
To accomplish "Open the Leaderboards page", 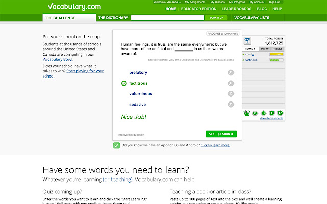I will coord(237,9).
